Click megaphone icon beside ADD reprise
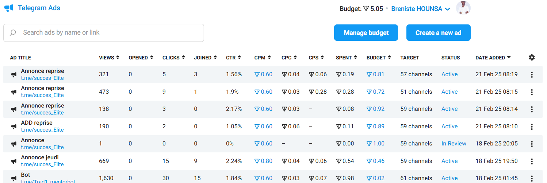This screenshot has height=183, width=547. 14,127
